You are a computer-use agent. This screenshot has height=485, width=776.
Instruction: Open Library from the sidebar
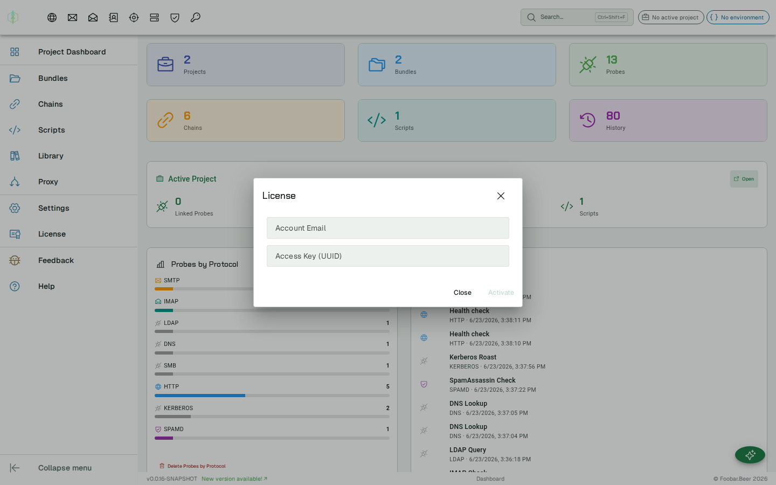(69, 156)
